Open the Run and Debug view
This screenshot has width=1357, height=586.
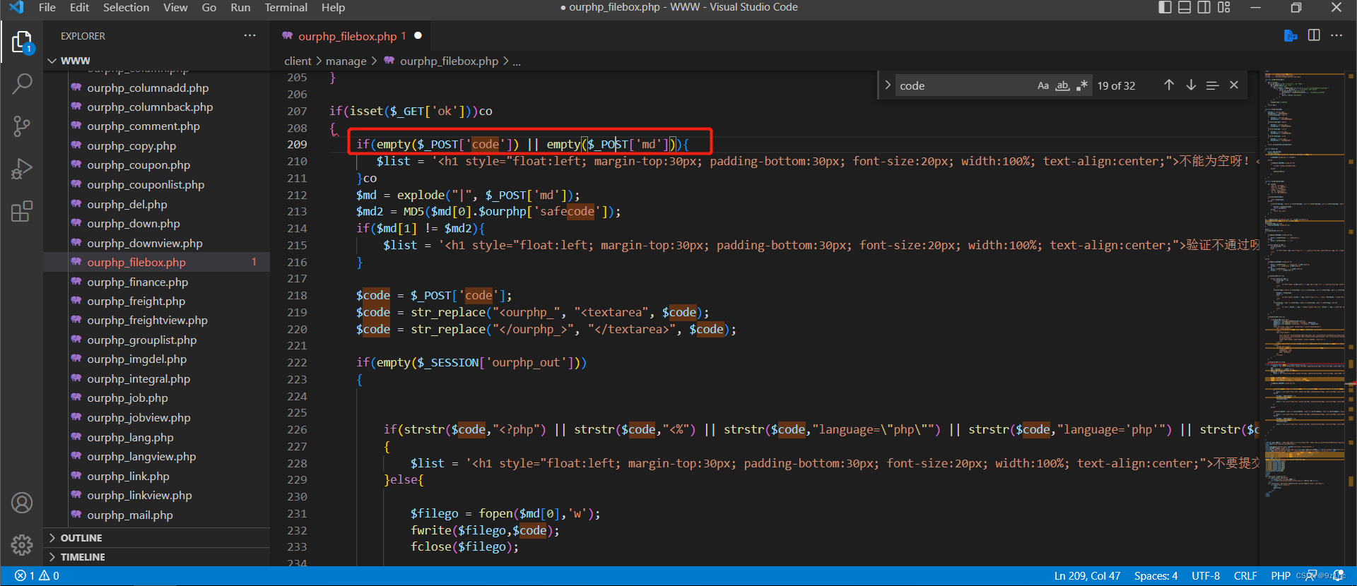point(22,169)
